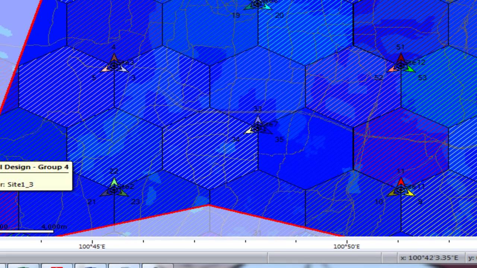
Task: Click the transmitter number label '52'
Action: [x=379, y=77]
